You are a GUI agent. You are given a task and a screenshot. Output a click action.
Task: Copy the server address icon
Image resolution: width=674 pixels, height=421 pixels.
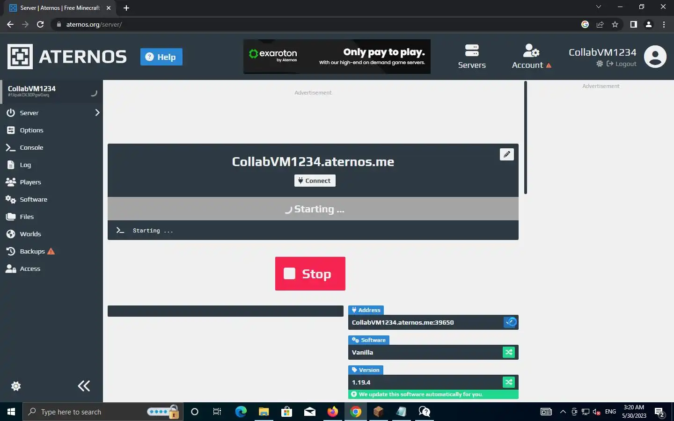[x=511, y=322]
